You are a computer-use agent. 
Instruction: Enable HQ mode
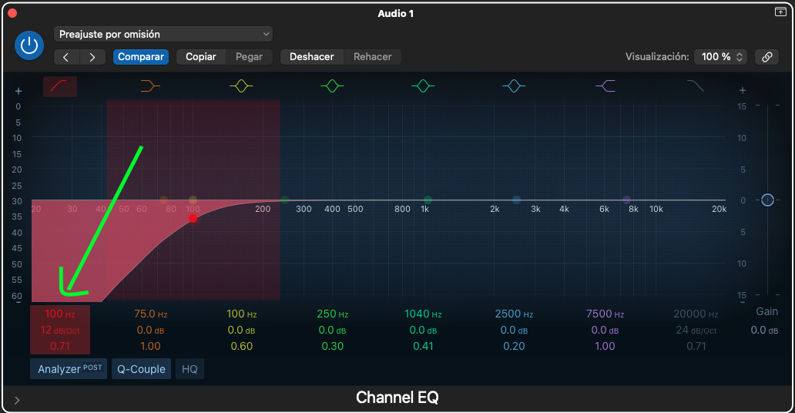point(190,369)
